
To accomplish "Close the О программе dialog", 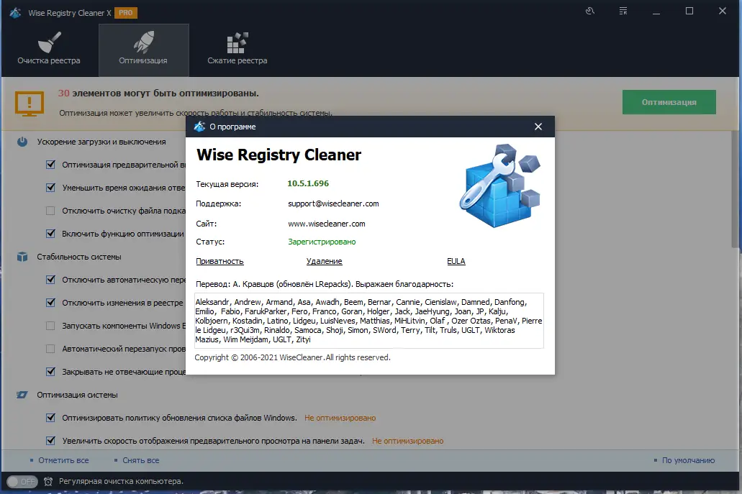I will coord(538,127).
